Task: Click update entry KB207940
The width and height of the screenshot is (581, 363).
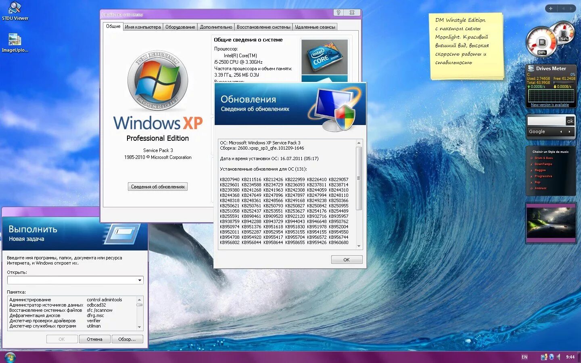Action: point(230,179)
